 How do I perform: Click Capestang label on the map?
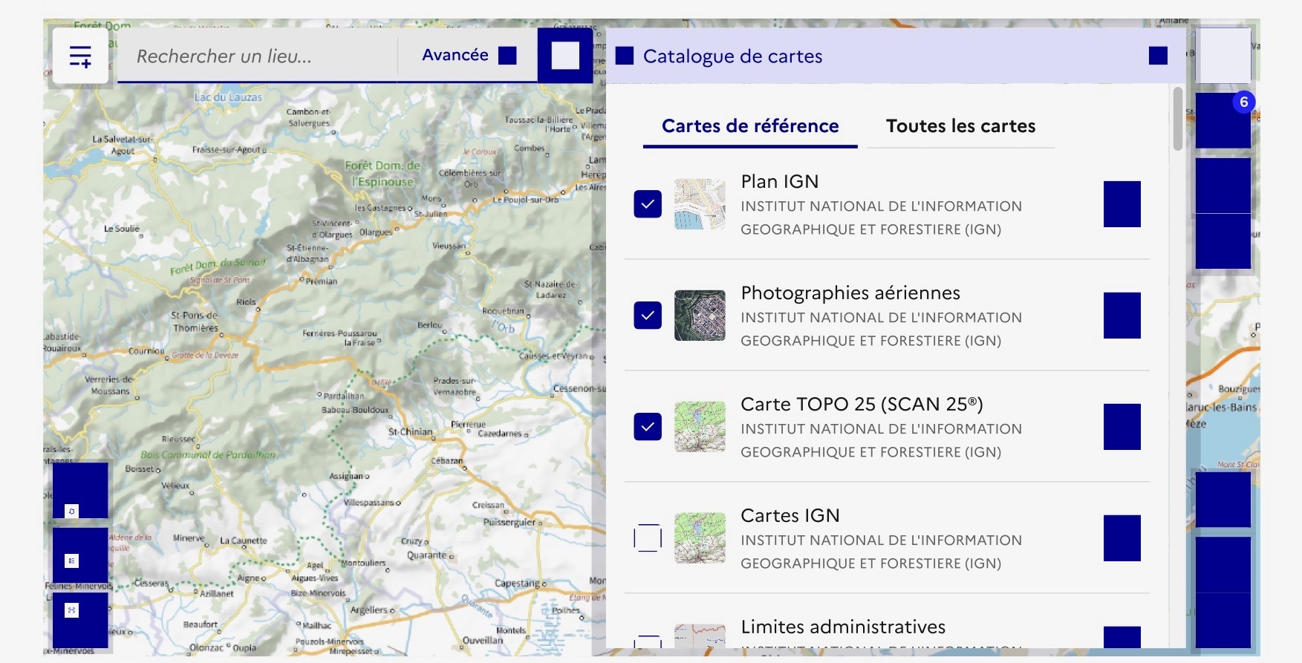[518, 584]
